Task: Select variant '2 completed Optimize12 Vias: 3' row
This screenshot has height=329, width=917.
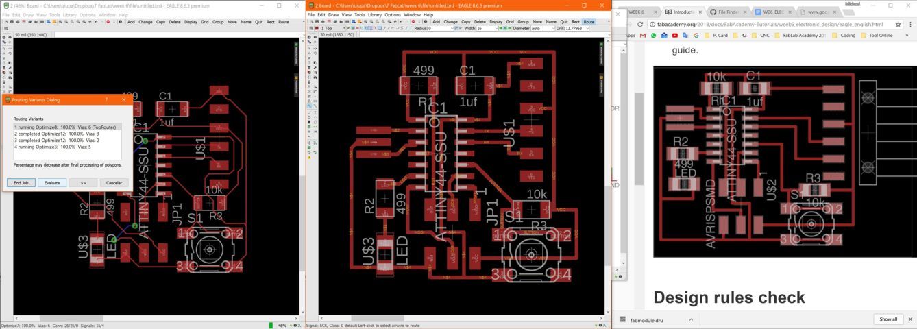Action: pyautogui.click(x=67, y=134)
